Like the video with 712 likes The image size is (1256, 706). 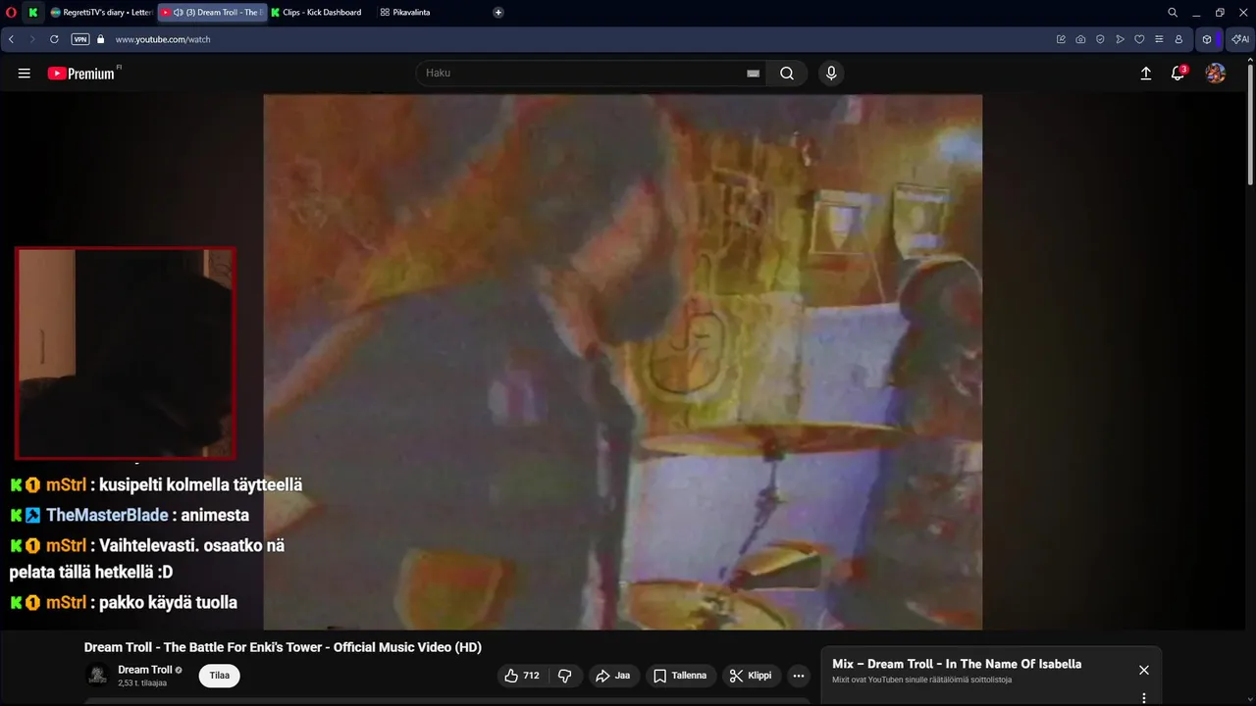click(x=521, y=676)
